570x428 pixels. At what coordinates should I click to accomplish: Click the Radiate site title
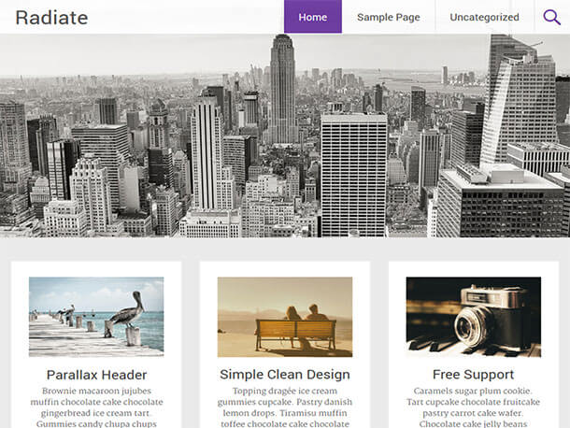pos(51,18)
